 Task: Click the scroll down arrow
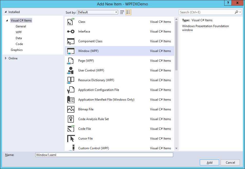177,149
